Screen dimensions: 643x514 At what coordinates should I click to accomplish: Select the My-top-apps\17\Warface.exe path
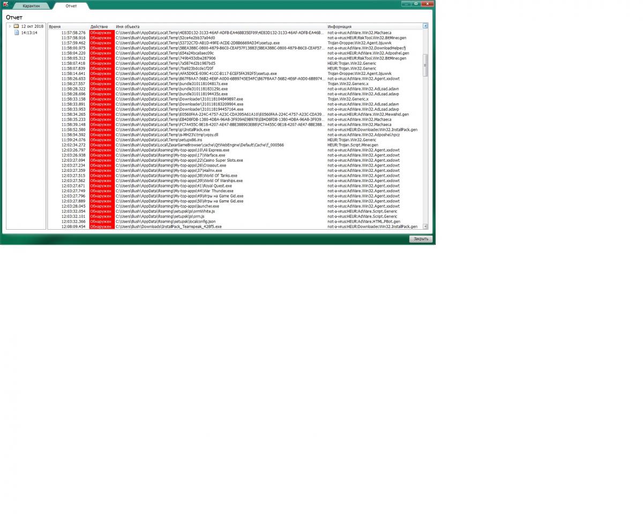[170, 155]
